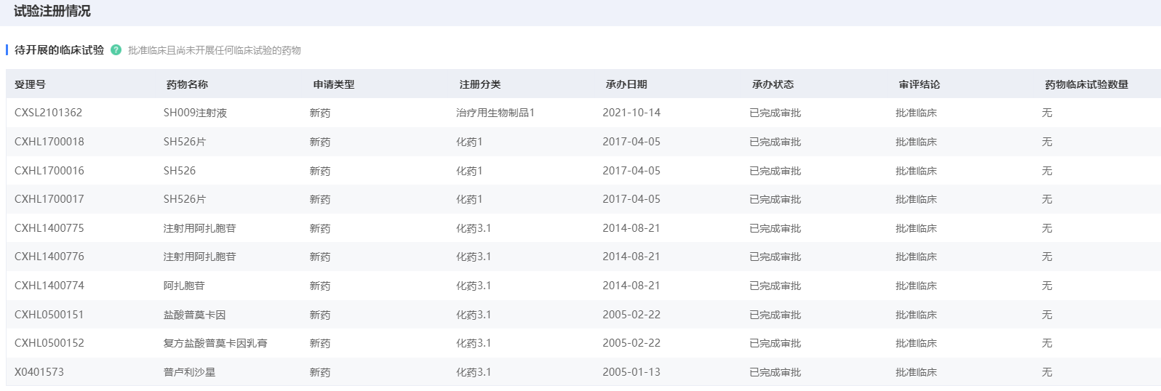Click 阿扎胞苷 drug name in CXHL1400774 row
The image size is (1161, 391).
tap(184, 286)
